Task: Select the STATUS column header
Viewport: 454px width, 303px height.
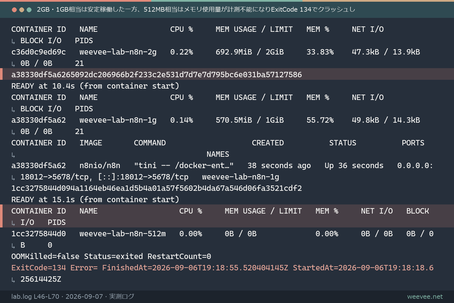Action: coord(343,143)
